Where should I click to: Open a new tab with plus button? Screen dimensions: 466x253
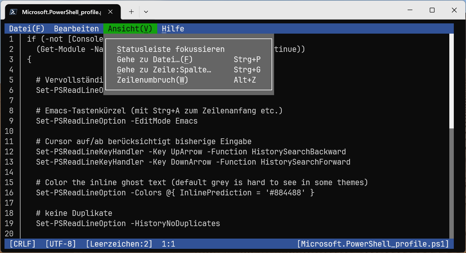131,12
